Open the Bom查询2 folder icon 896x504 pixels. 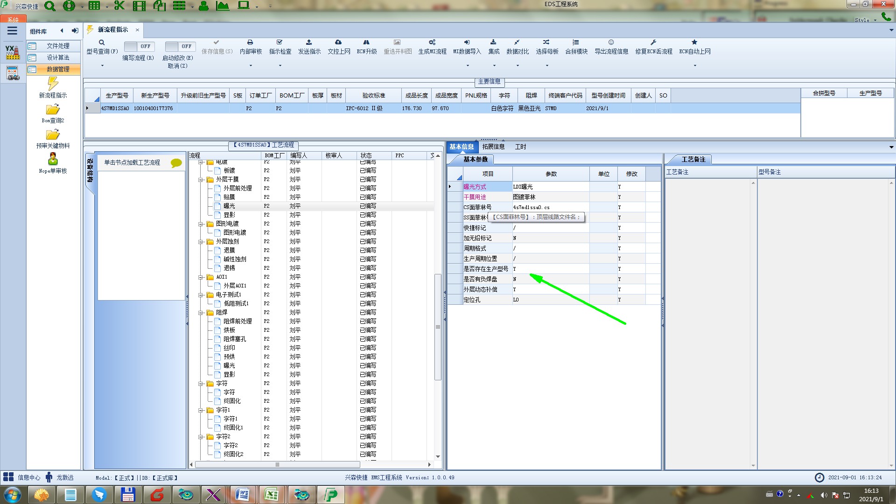coord(53,110)
